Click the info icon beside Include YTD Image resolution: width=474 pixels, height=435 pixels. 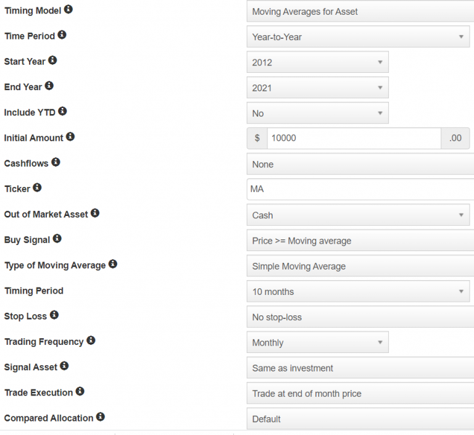(62, 111)
